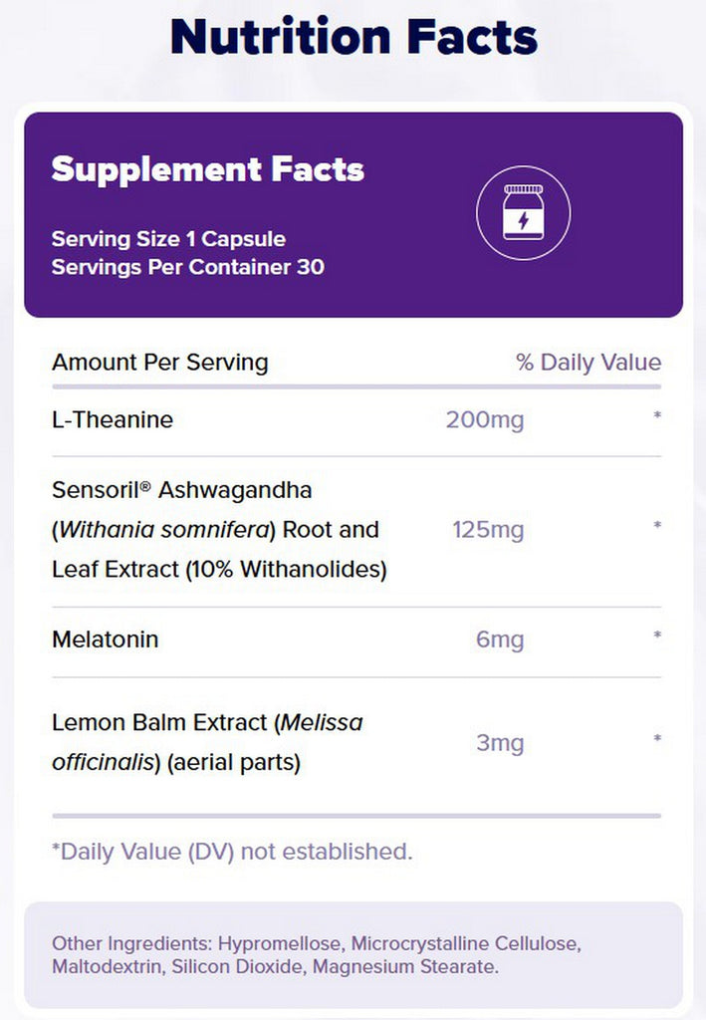Viewport: 706px width, 1020px height.
Task: Click Servings Per Container 30 line
Action: 188,267
